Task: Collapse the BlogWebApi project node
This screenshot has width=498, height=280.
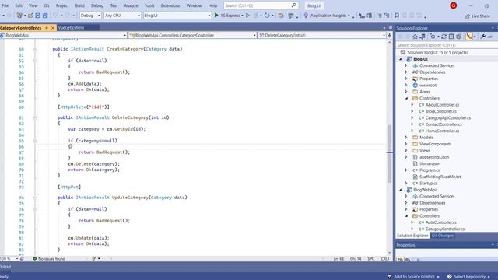Action: coord(401,190)
